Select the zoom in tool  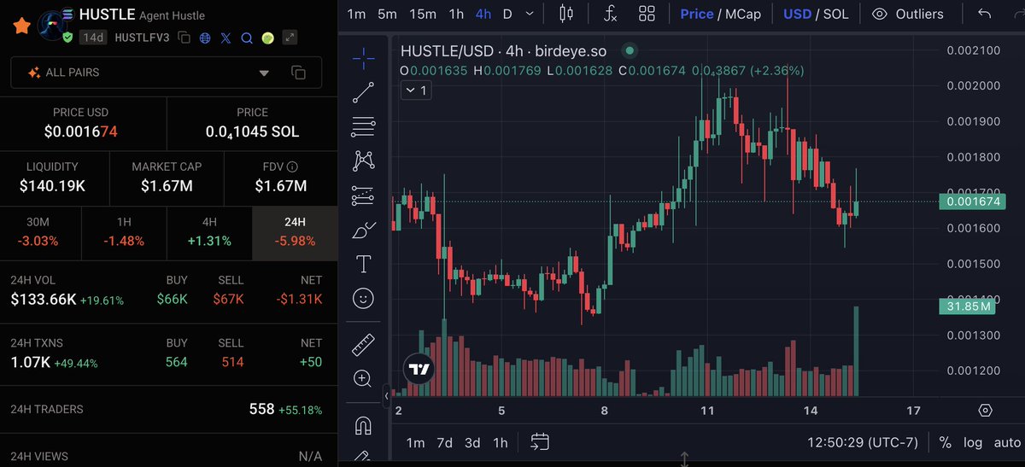[364, 378]
